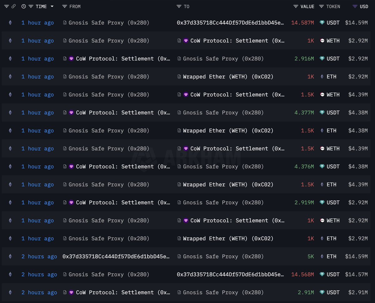Open Wrapped Ether (WETH) (0xC02) in fourth row
Screen dimensions: 375x303
pos(228,76)
